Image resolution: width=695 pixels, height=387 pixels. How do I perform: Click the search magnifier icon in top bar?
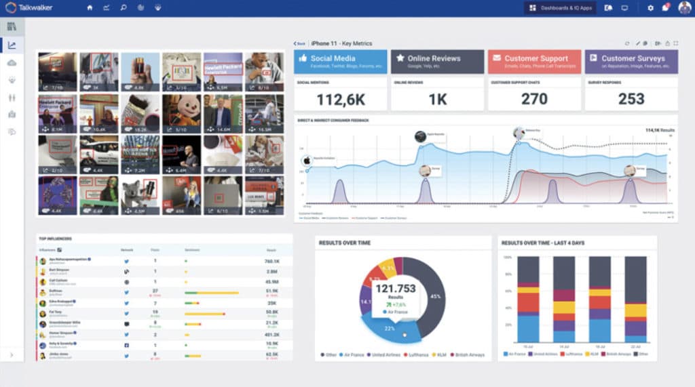coord(124,7)
